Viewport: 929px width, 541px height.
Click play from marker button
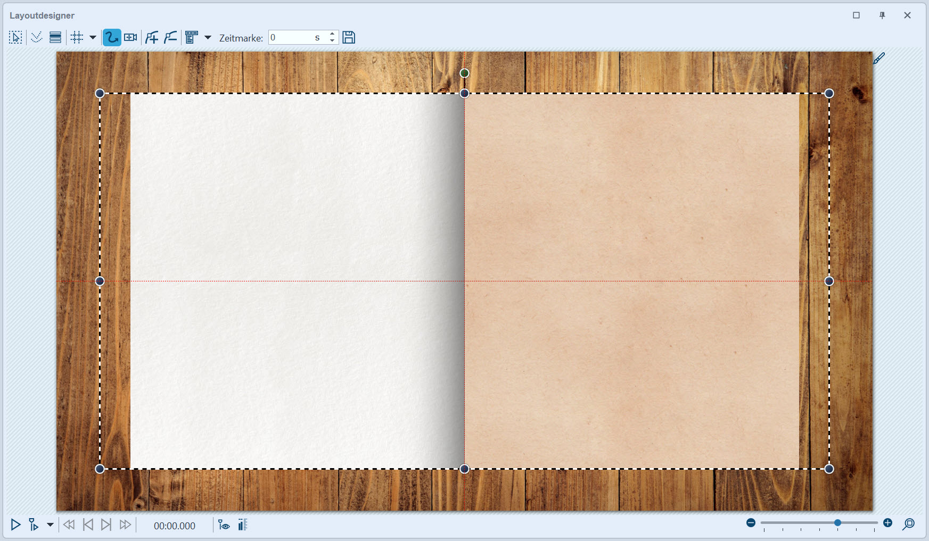tap(34, 525)
